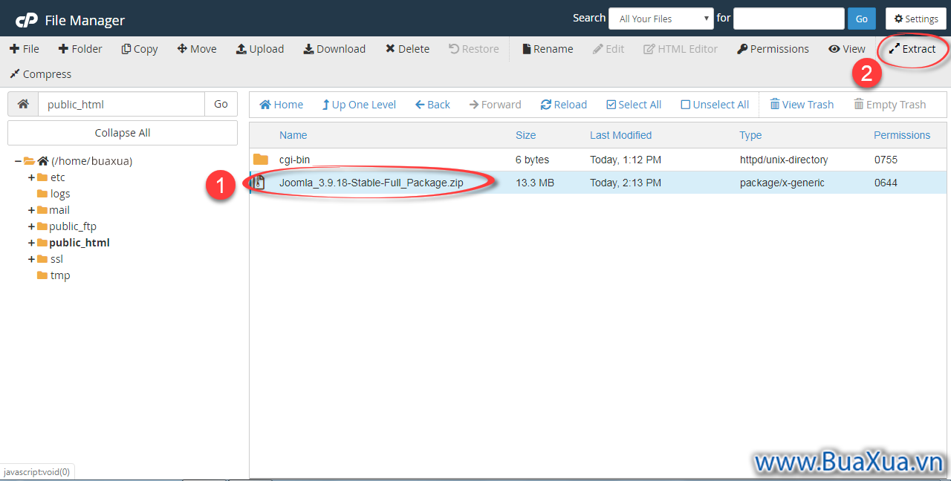Click the 13.3 MB size cell

point(535,183)
